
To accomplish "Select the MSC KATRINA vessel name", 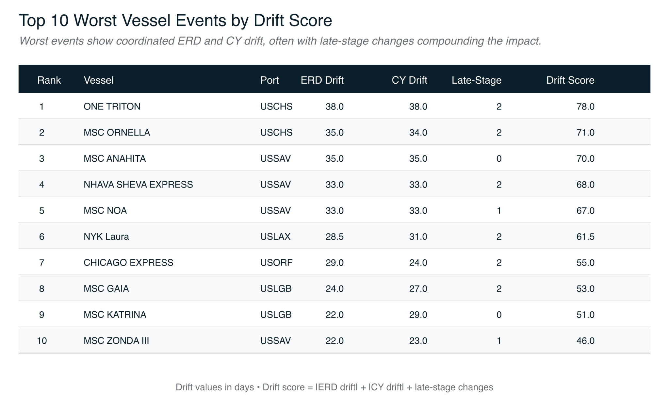I will click(x=115, y=315).
